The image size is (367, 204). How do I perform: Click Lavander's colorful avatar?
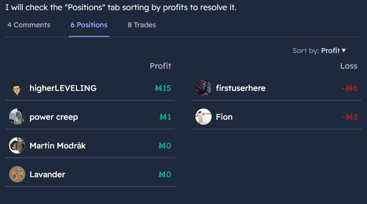pyautogui.click(x=17, y=174)
